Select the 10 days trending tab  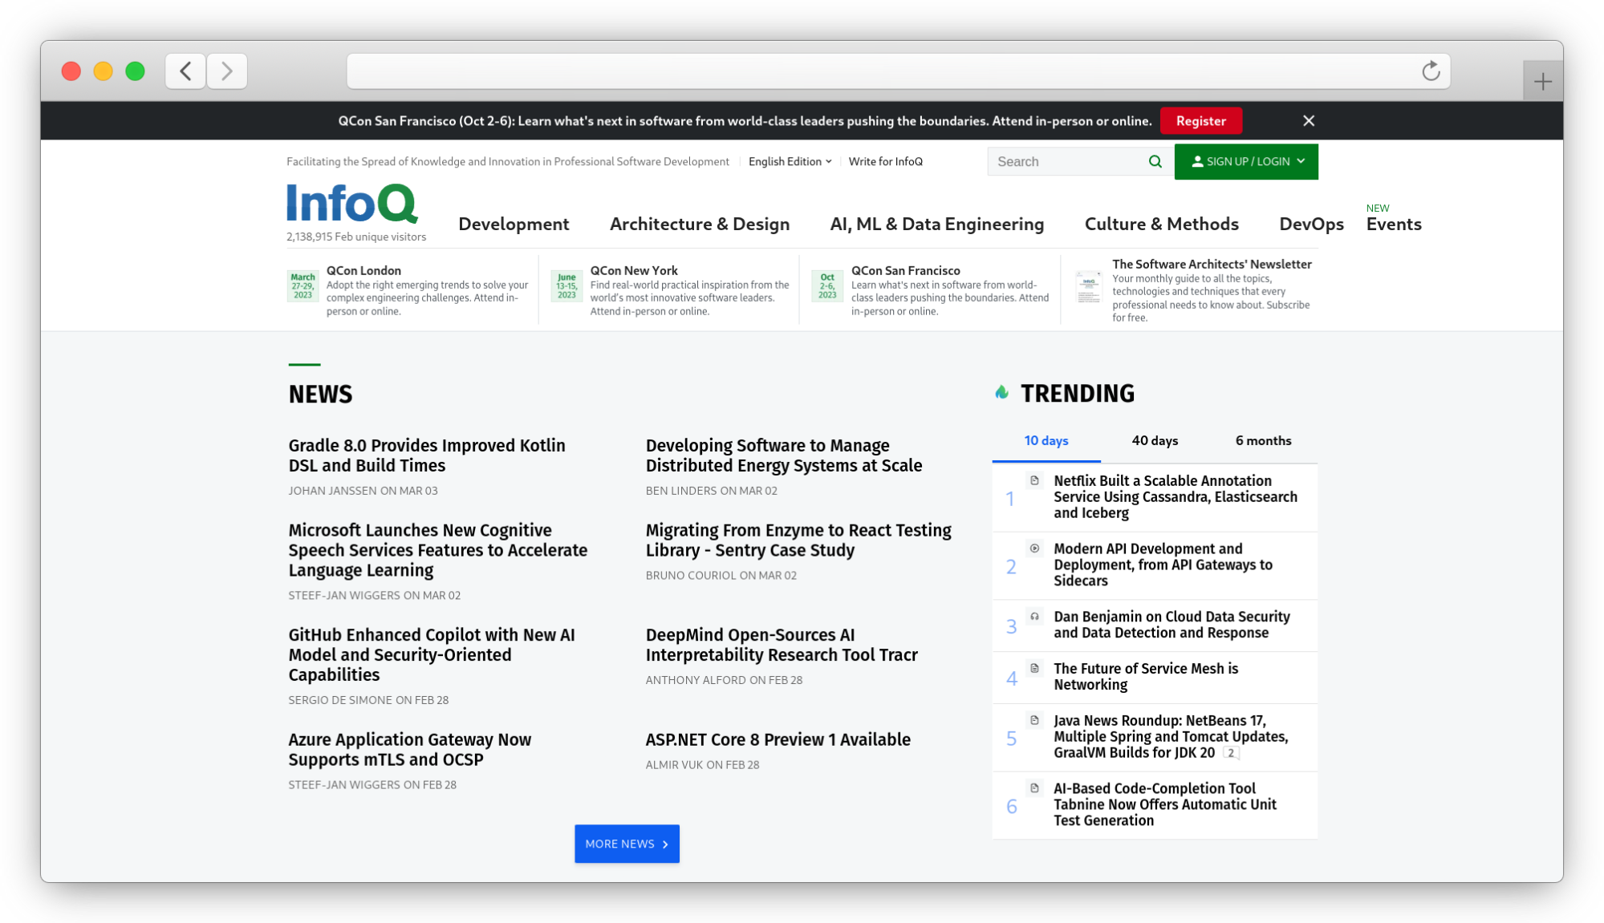1046,441
